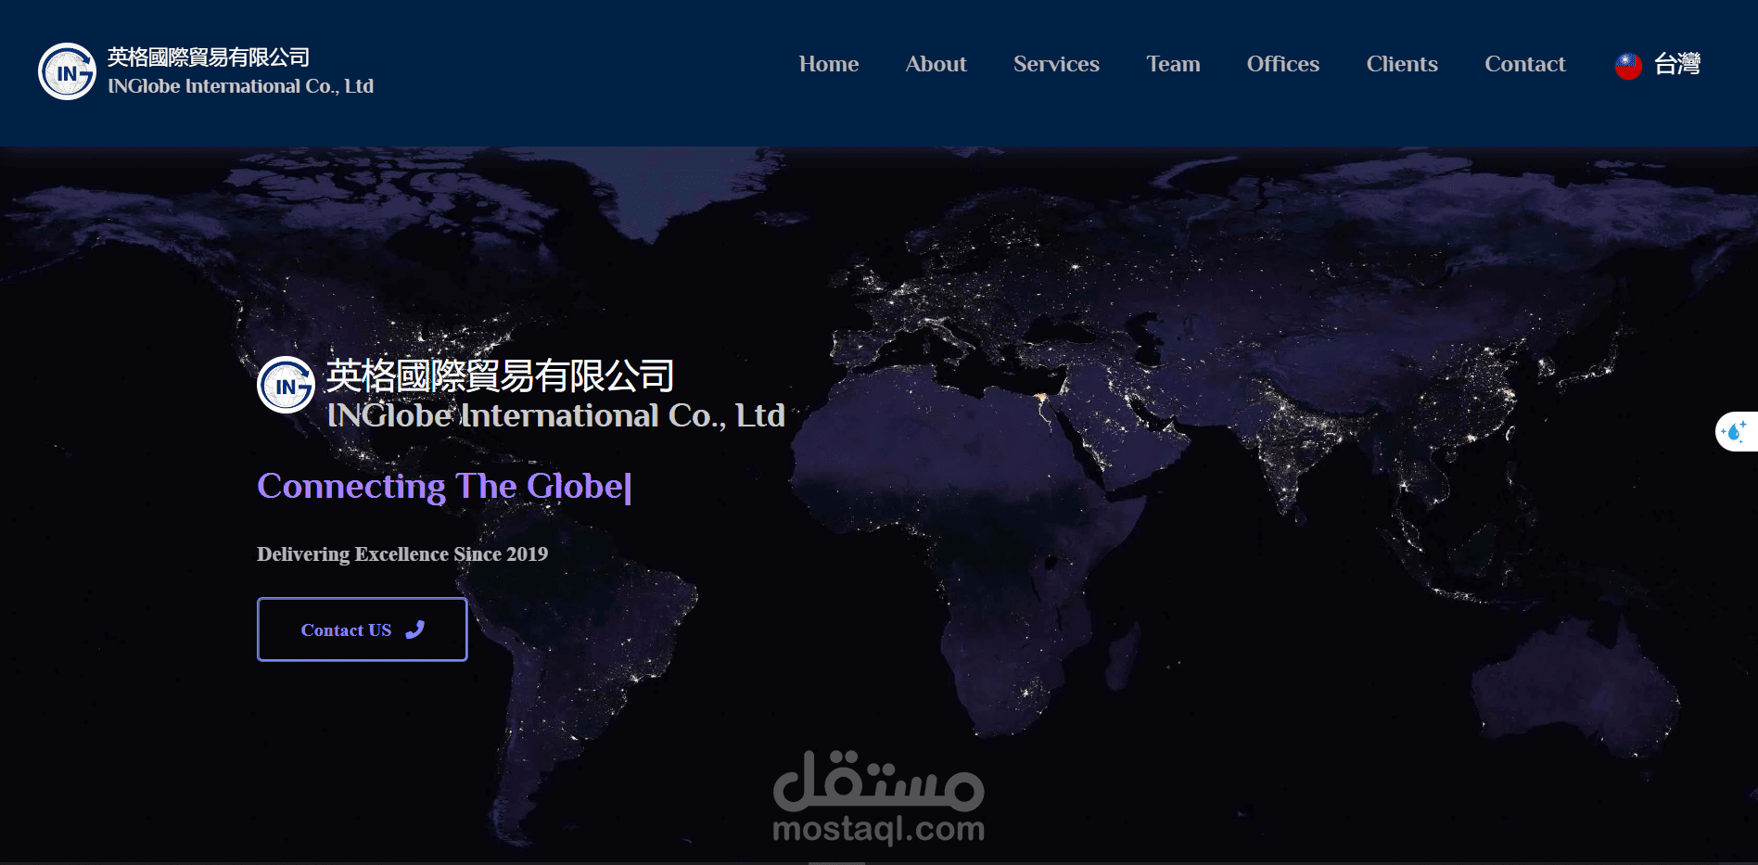
Task: Click the globe arrow emblem in the navbar logo
Action: pyautogui.click(x=66, y=70)
